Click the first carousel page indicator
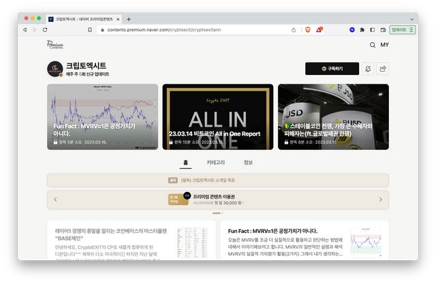 pos(217,213)
